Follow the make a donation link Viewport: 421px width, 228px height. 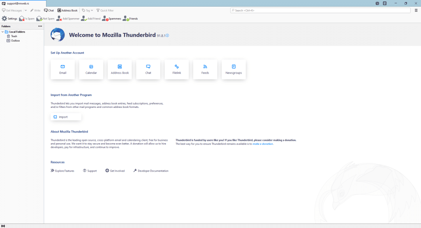pyautogui.click(x=263, y=144)
